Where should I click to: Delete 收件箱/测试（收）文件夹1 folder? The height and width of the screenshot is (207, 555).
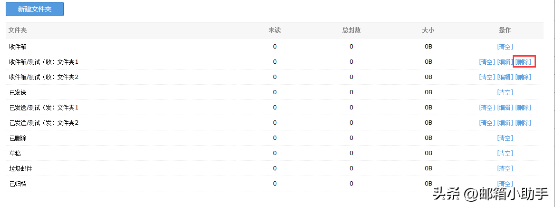coord(523,62)
